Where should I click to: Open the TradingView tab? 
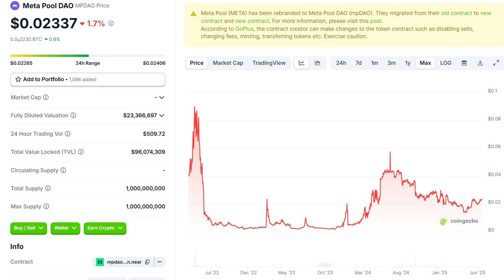(269, 63)
